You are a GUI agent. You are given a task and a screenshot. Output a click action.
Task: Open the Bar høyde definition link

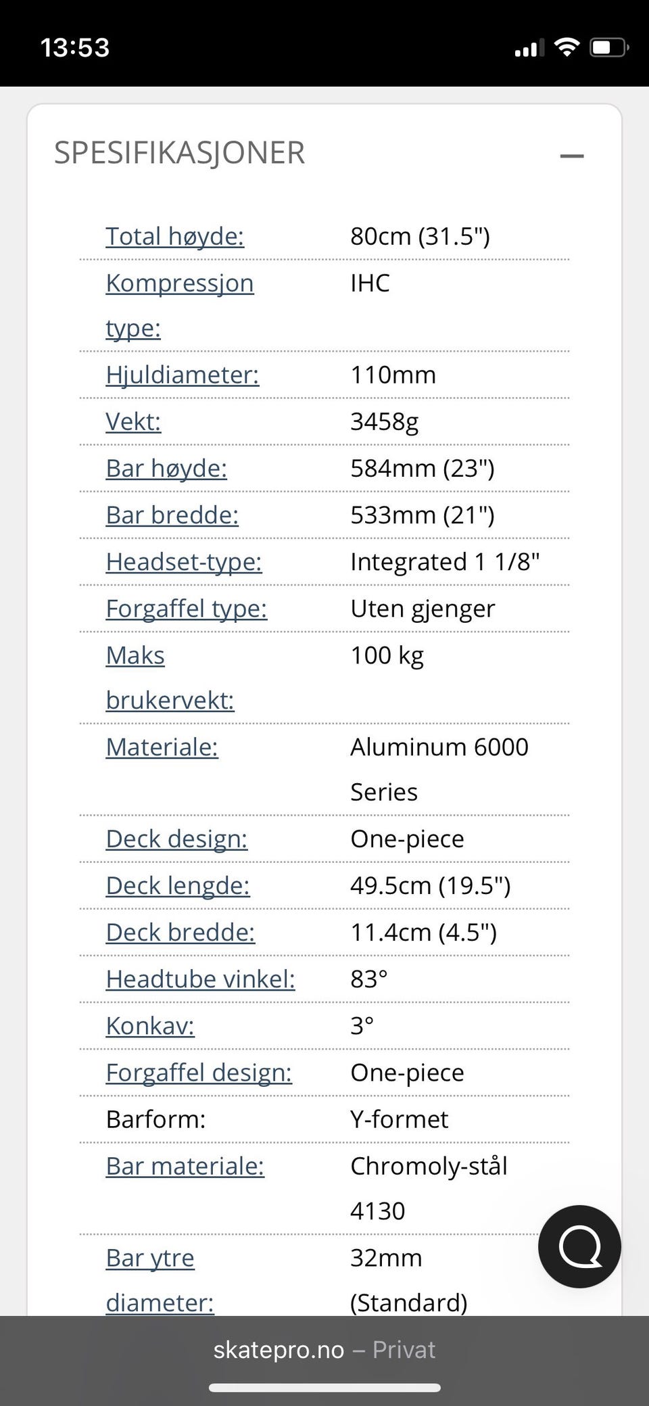click(166, 468)
